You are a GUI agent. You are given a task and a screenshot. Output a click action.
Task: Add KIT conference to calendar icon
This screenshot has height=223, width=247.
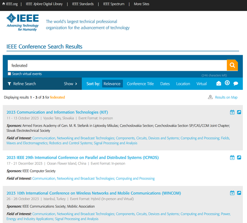tap(232, 112)
